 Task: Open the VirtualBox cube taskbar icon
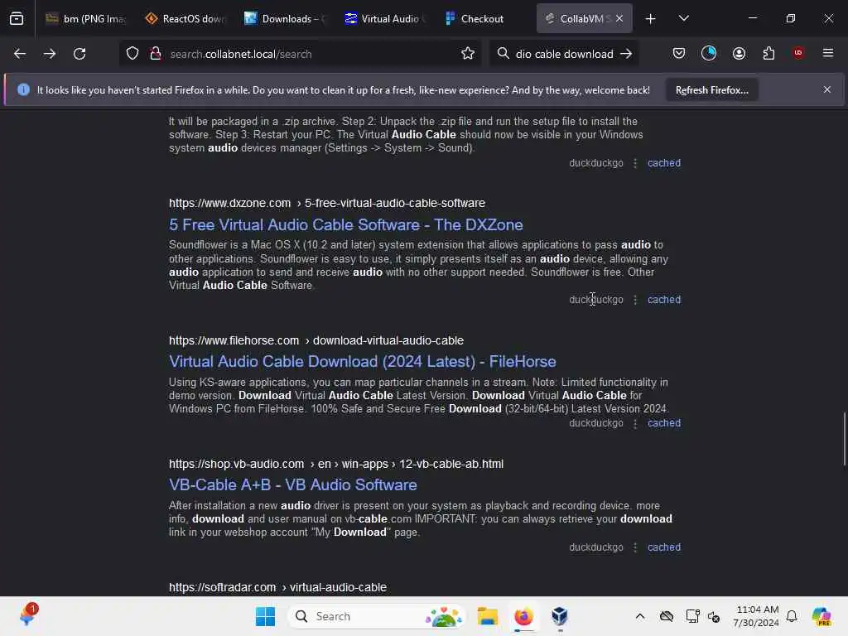tap(560, 616)
